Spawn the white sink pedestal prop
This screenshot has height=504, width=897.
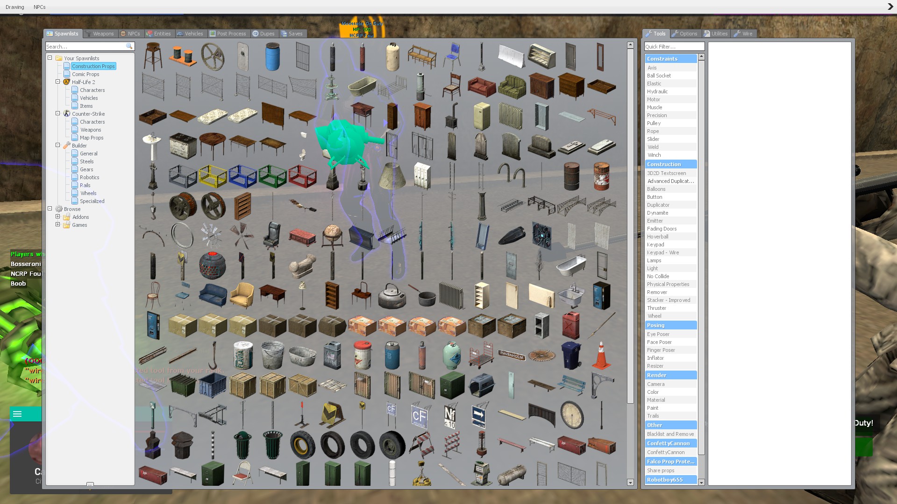(x=152, y=147)
